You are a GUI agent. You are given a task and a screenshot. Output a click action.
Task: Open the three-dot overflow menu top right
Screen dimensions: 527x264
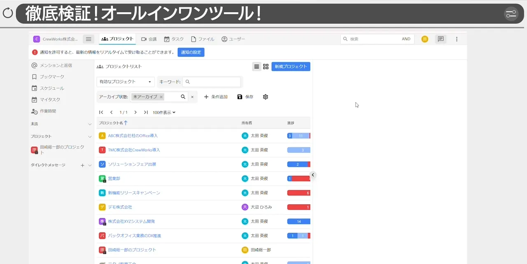(456, 39)
